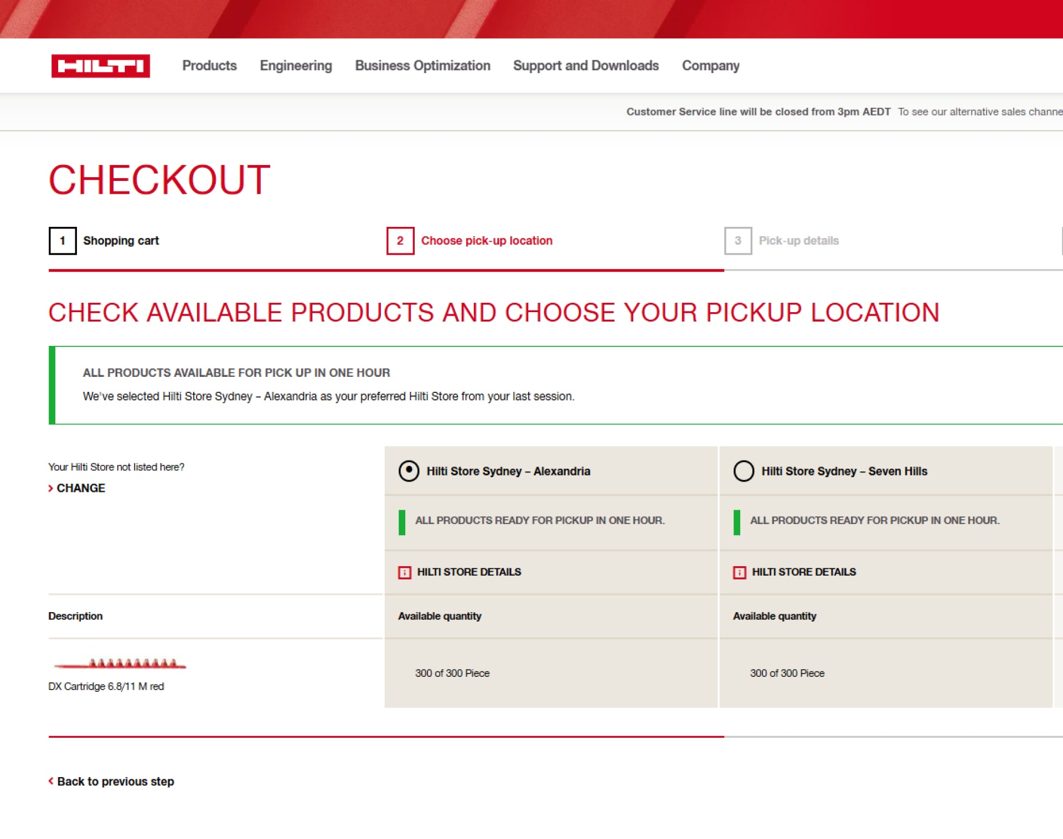Select Hilti Store Sydney – Seven Hills radio
Screen dimensions: 1063x839
pos(744,471)
